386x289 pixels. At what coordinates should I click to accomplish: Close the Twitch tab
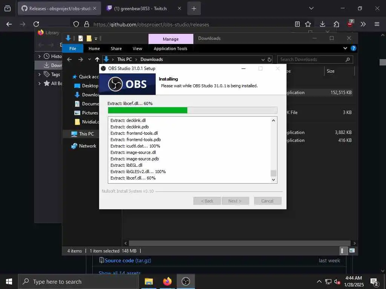pos(179,8)
